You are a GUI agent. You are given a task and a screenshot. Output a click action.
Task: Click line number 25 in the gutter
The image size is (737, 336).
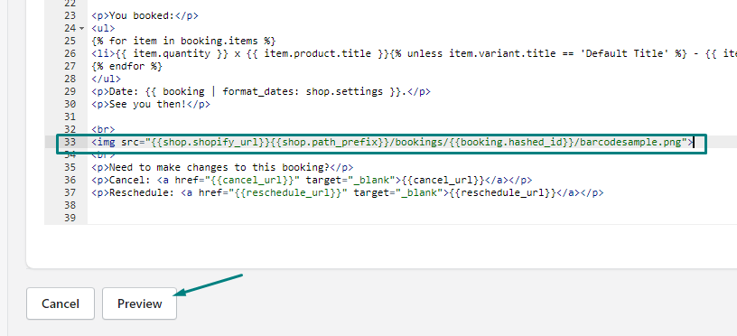[x=70, y=41]
